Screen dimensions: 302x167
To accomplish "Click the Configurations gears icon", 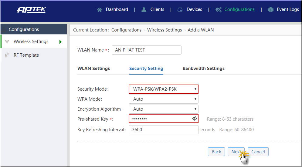I will pyautogui.click(x=219, y=10).
